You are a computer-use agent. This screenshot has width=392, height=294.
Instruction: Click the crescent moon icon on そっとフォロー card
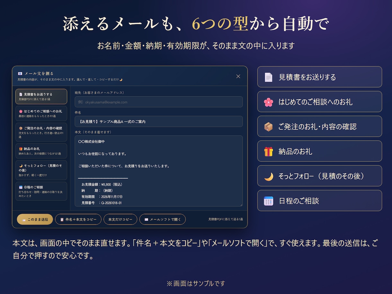point(268,176)
